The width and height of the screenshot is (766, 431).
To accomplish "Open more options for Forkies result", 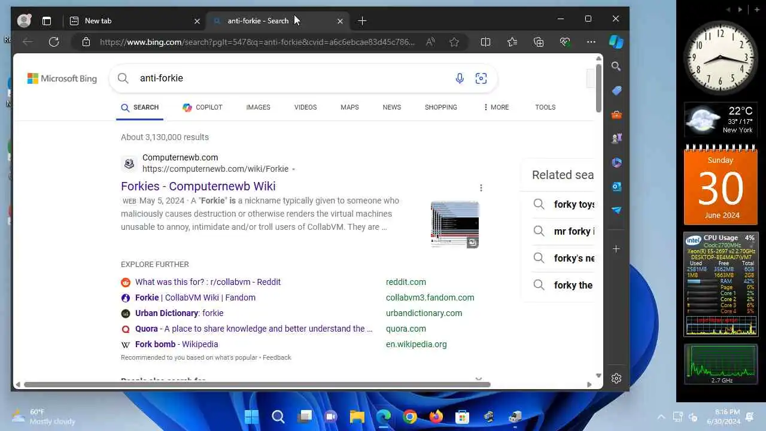I will point(481,188).
